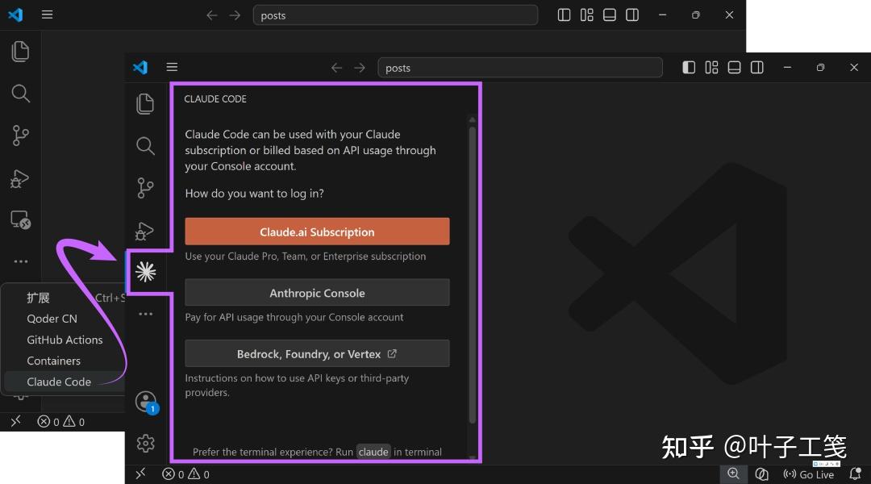The height and width of the screenshot is (484, 871).
Task: Customize layout icon in back window
Action: (x=586, y=15)
